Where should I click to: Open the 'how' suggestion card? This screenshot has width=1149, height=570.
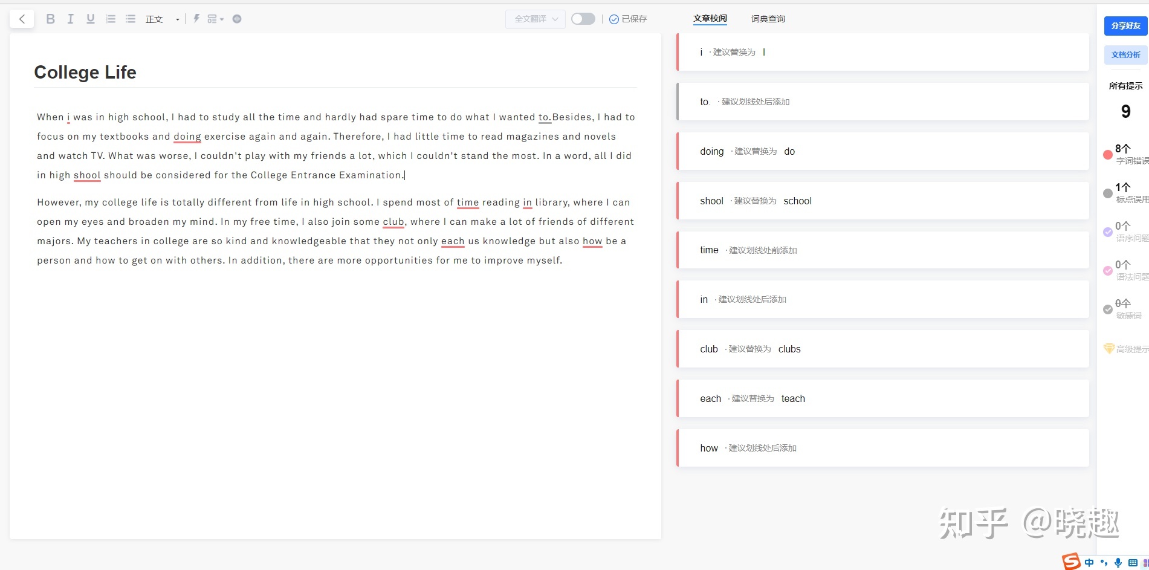[883, 448]
